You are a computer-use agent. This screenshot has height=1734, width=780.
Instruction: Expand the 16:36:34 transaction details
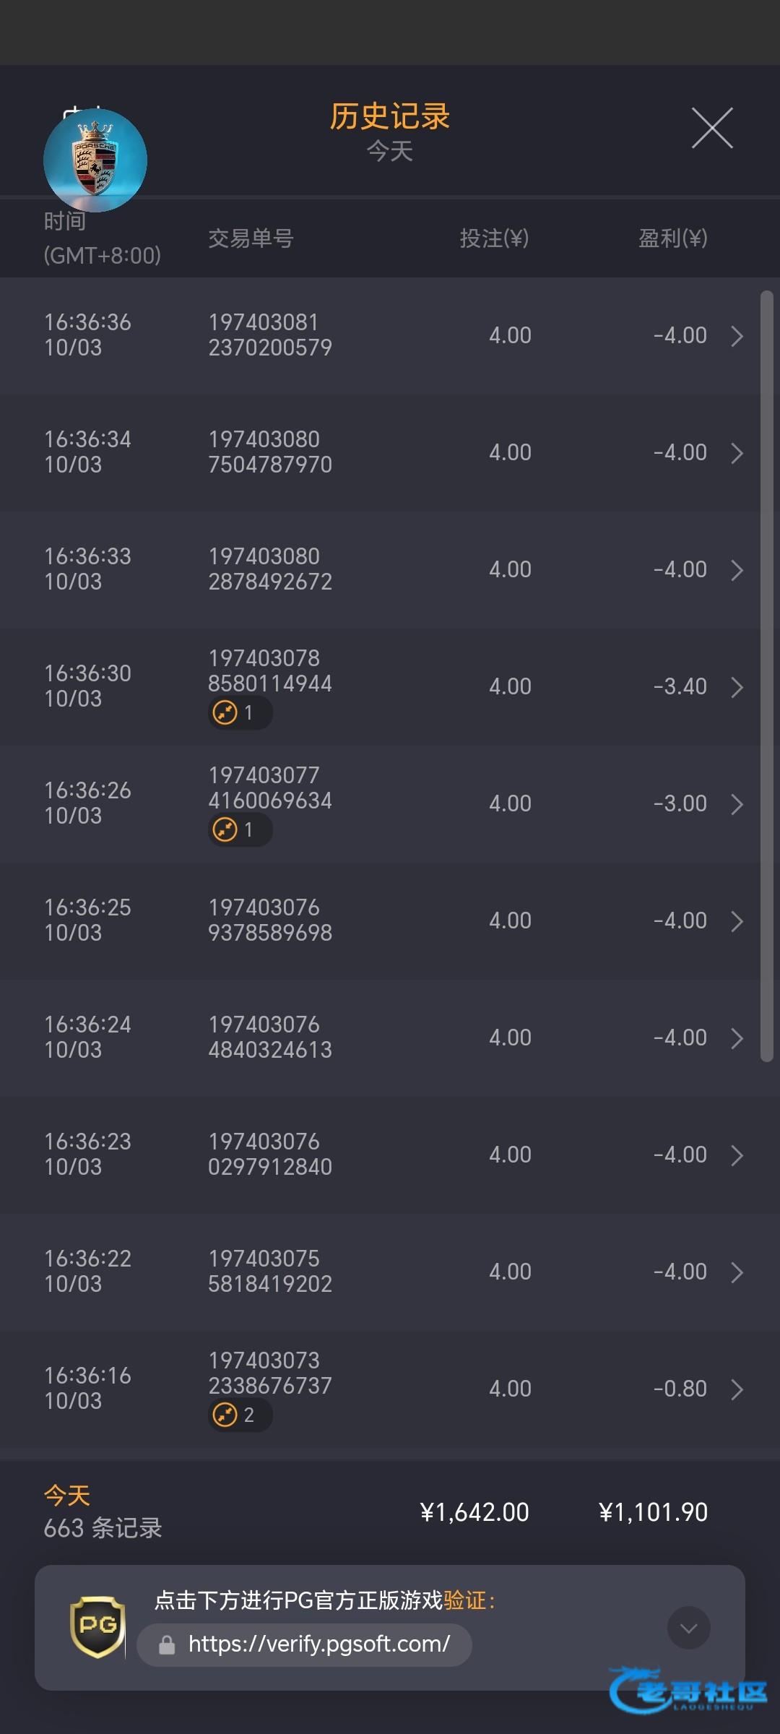coord(737,453)
